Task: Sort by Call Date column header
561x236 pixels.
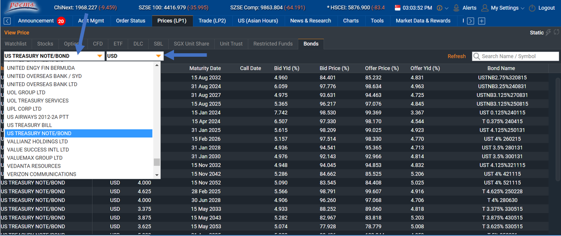Action: (250, 68)
